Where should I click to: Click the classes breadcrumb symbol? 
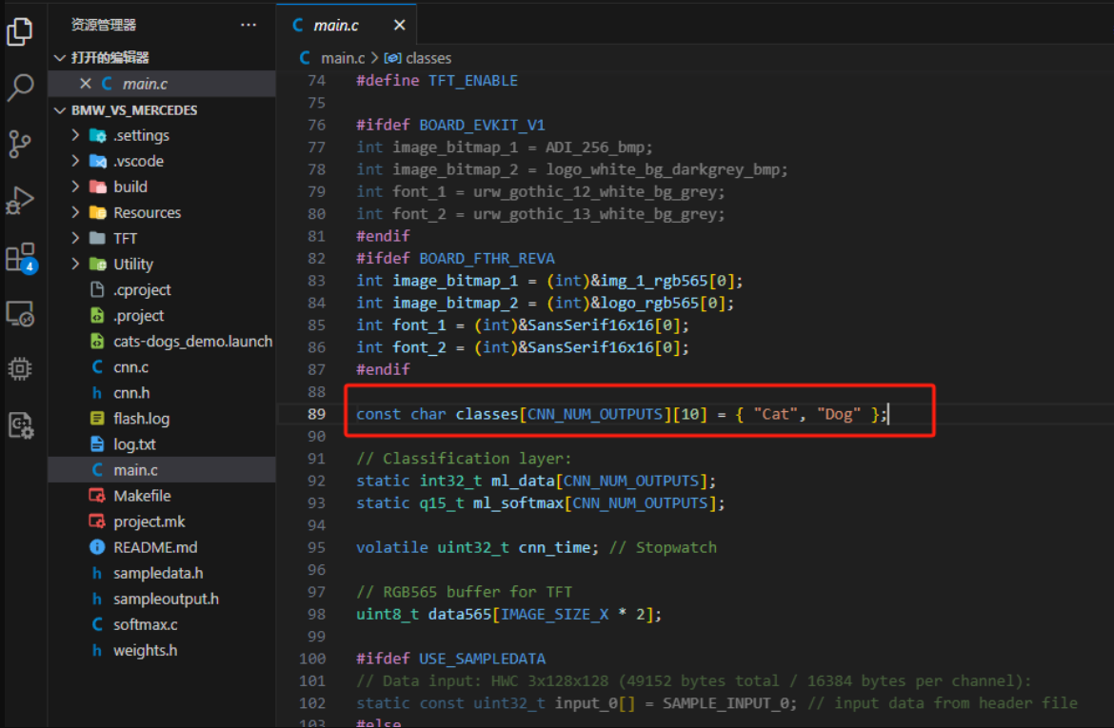[x=428, y=58]
